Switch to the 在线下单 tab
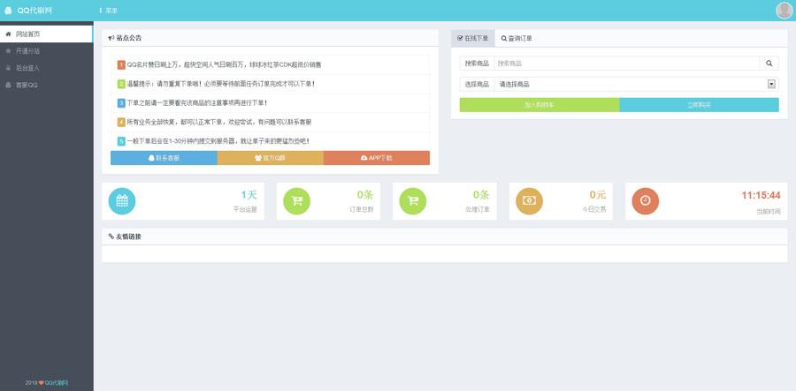This screenshot has width=796, height=391. coord(472,39)
